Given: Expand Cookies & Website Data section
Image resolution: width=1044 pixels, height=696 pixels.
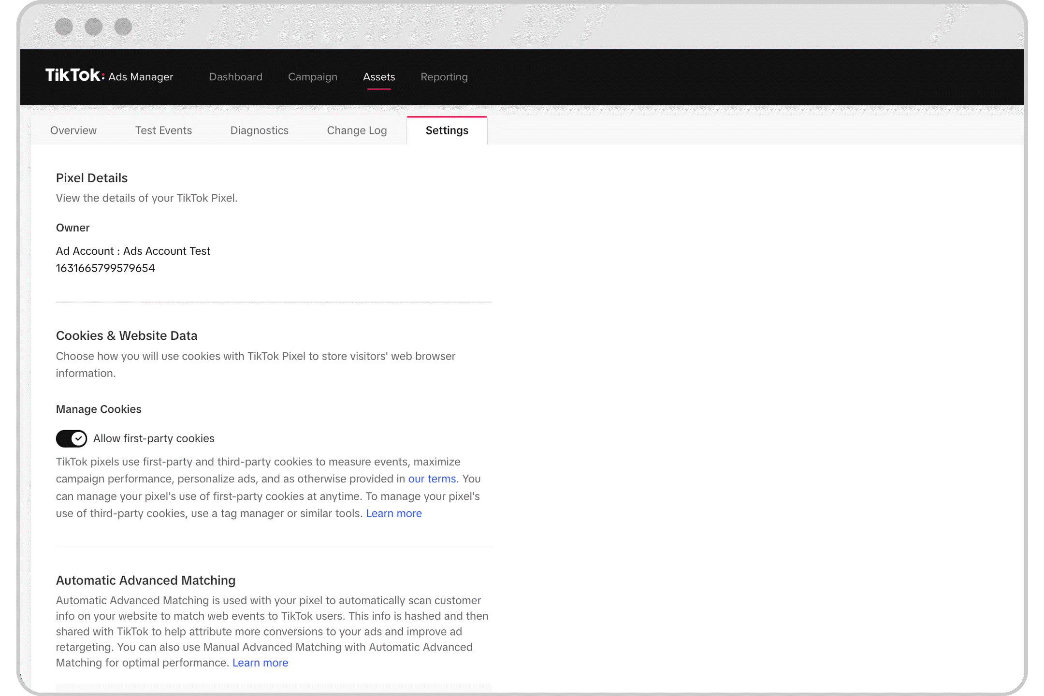Looking at the screenshot, I should [127, 335].
